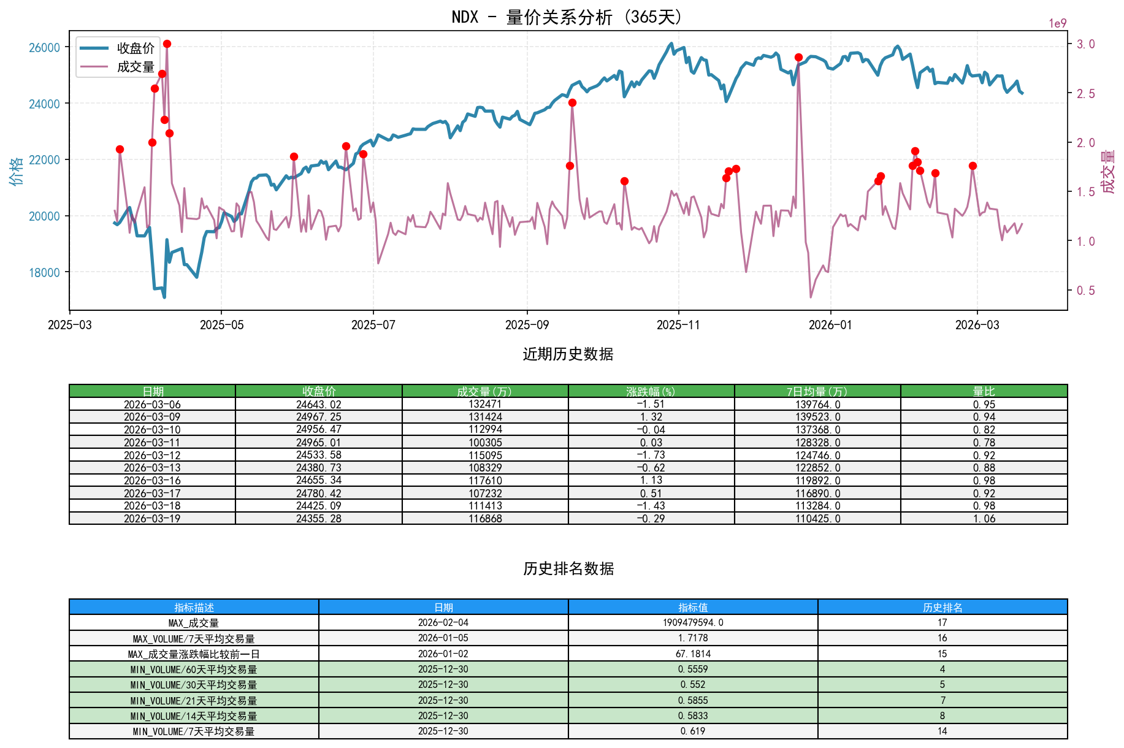Image resolution: width=1124 pixels, height=748 pixels.
Task: Expand the 历史排名数据 section
Action: click(569, 568)
